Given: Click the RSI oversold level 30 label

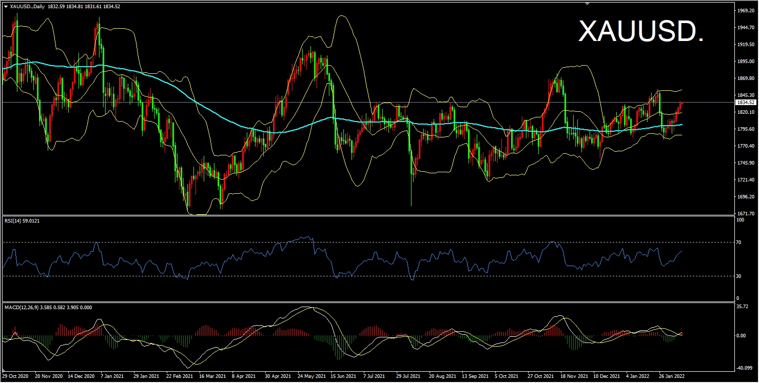Looking at the screenshot, I should (739, 276).
